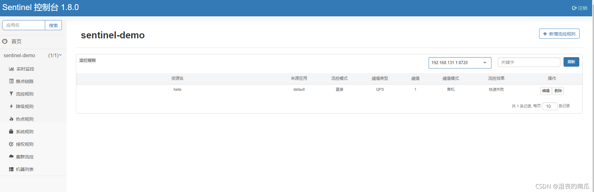The width and height of the screenshot is (594, 192).
Task: Click the 'hello' resource name cell
Action: tap(177, 90)
